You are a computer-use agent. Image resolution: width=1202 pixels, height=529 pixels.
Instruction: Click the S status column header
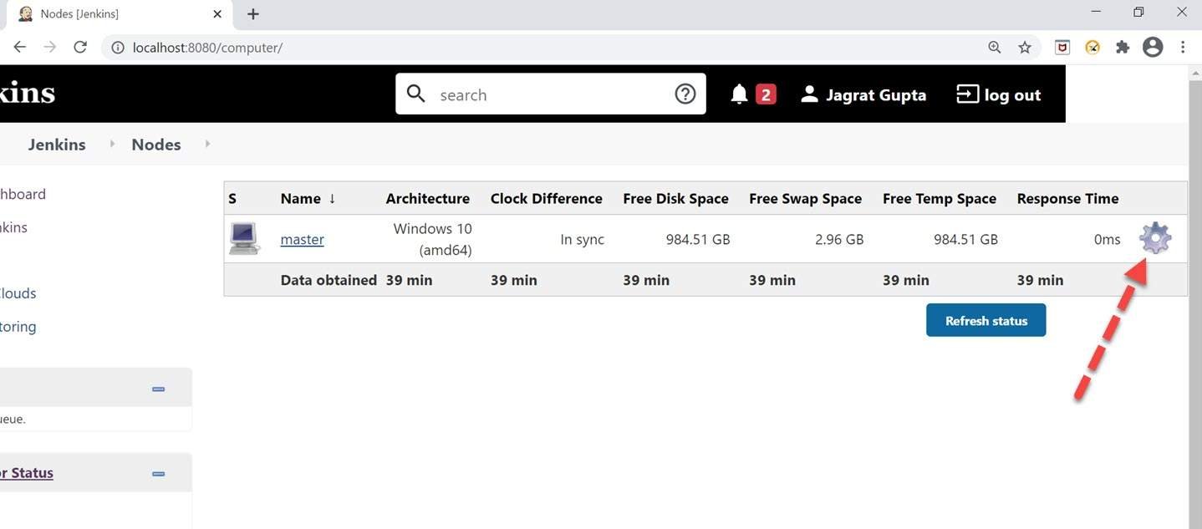(232, 199)
